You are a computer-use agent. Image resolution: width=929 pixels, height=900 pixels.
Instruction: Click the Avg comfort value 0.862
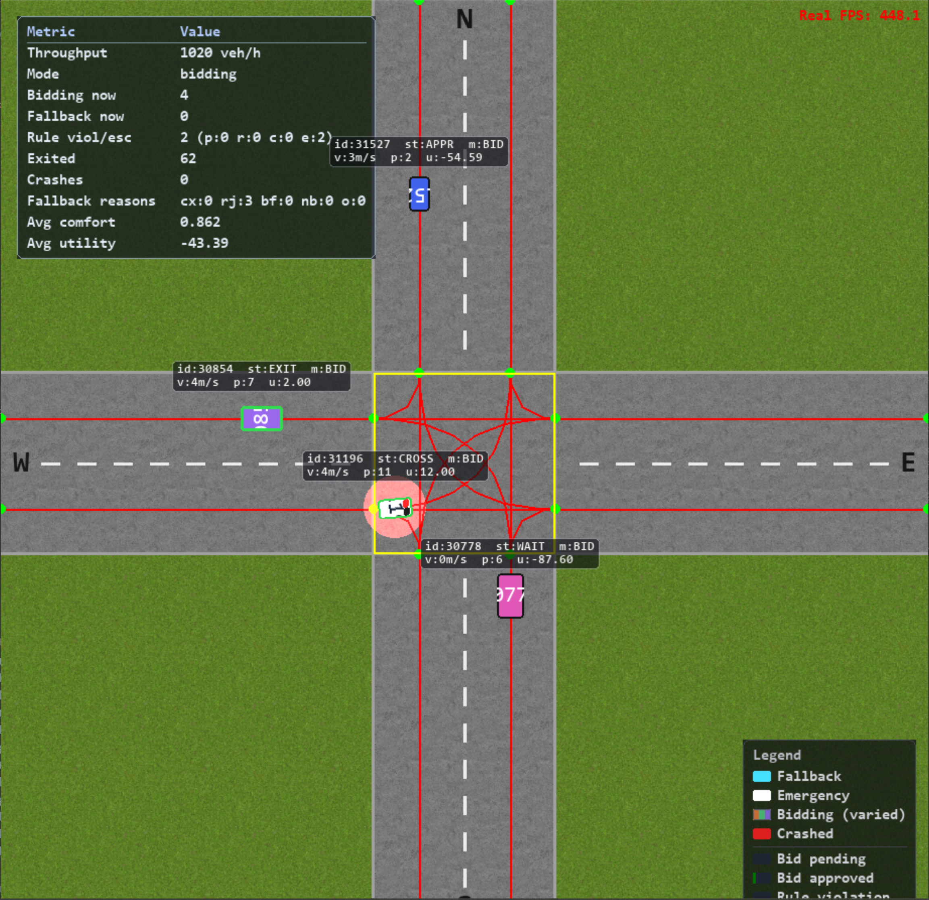(x=200, y=222)
